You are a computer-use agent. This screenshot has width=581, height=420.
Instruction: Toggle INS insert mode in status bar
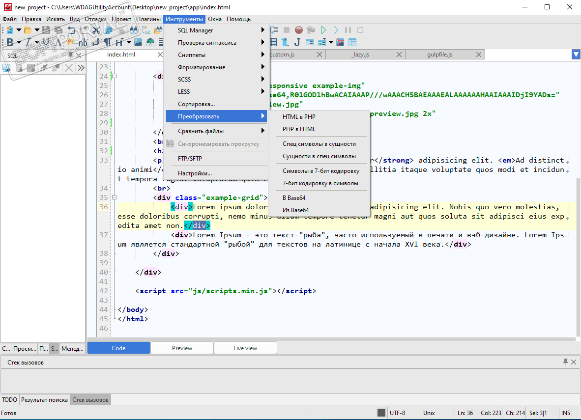(566, 413)
